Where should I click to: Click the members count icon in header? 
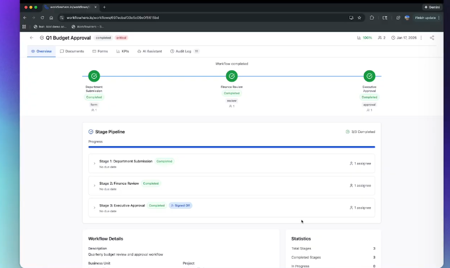(381, 38)
